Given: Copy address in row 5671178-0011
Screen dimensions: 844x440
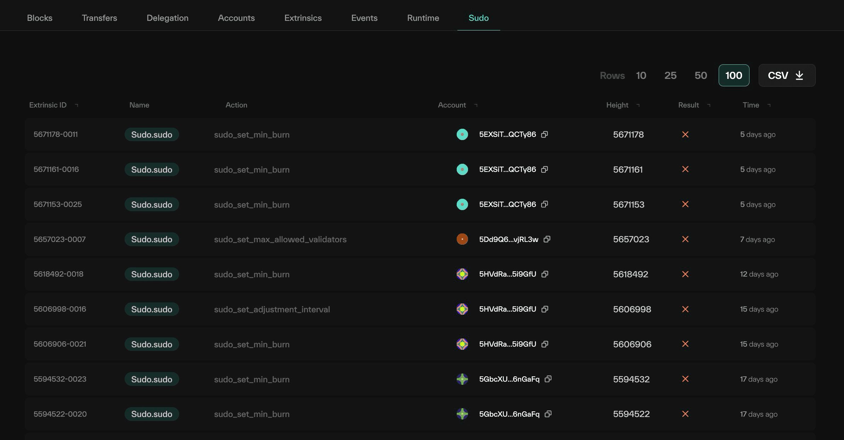Looking at the screenshot, I should (544, 134).
